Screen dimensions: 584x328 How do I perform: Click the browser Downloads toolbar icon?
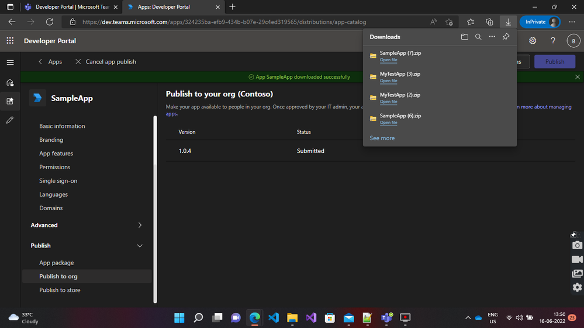tap(508, 22)
